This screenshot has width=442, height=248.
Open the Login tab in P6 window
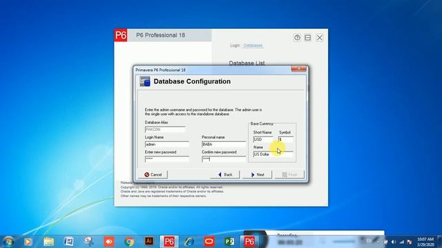point(235,45)
